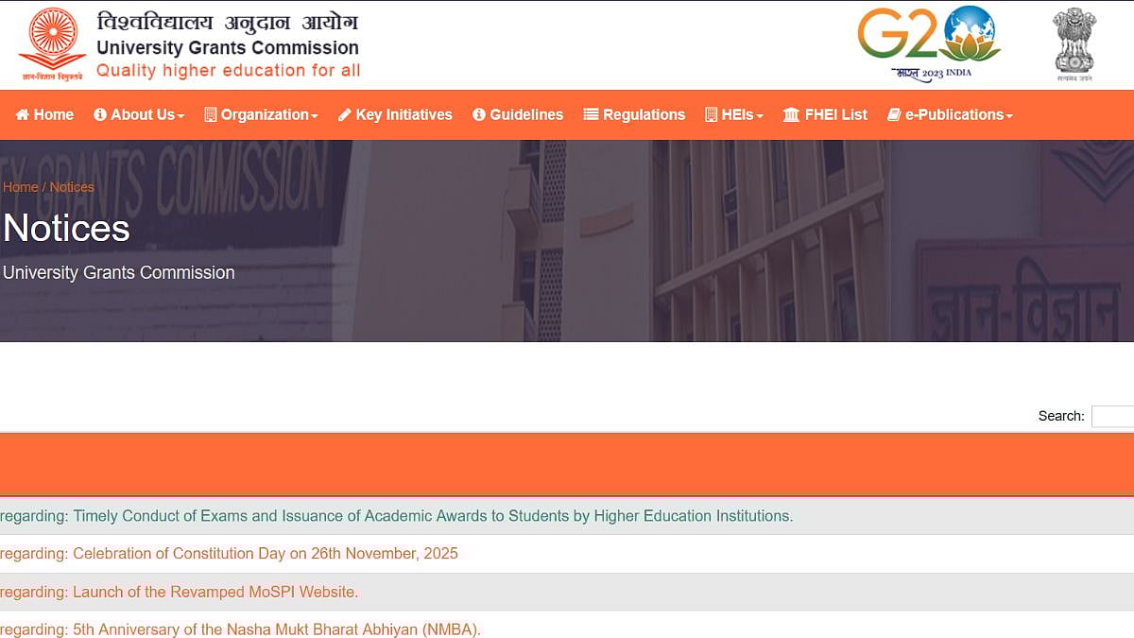1134x638 pixels.
Task: Click the info icon beside About Us
Action: pos(100,114)
